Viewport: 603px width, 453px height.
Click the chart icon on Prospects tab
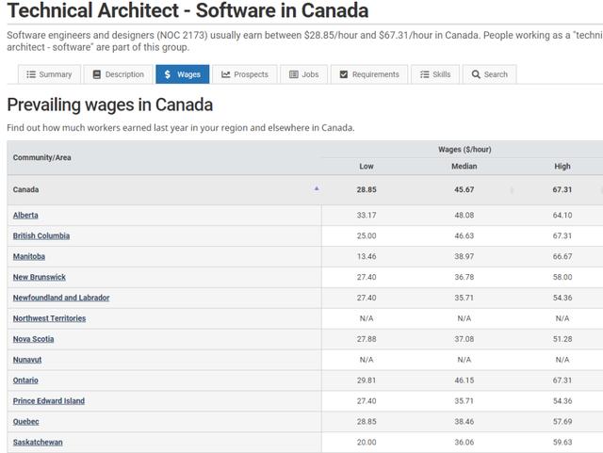pyautogui.click(x=226, y=74)
